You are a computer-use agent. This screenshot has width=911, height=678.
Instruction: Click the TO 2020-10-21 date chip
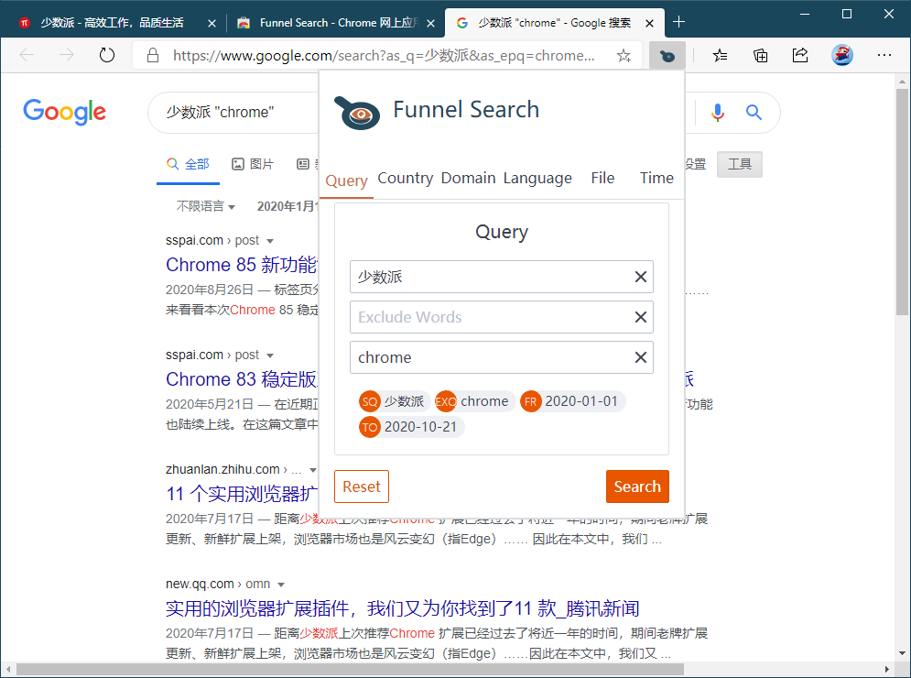pyautogui.click(x=411, y=427)
